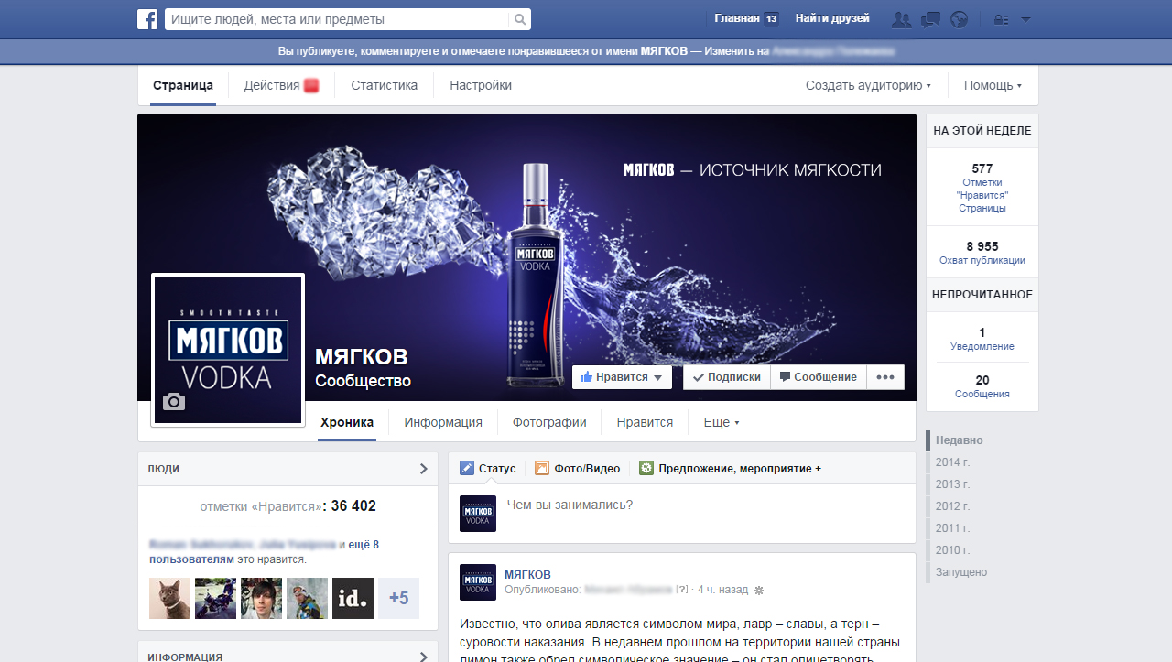Image resolution: width=1172 pixels, height=662 pixels.
Task: Click the [?] help marker in post
Action: tap(681, 590)
